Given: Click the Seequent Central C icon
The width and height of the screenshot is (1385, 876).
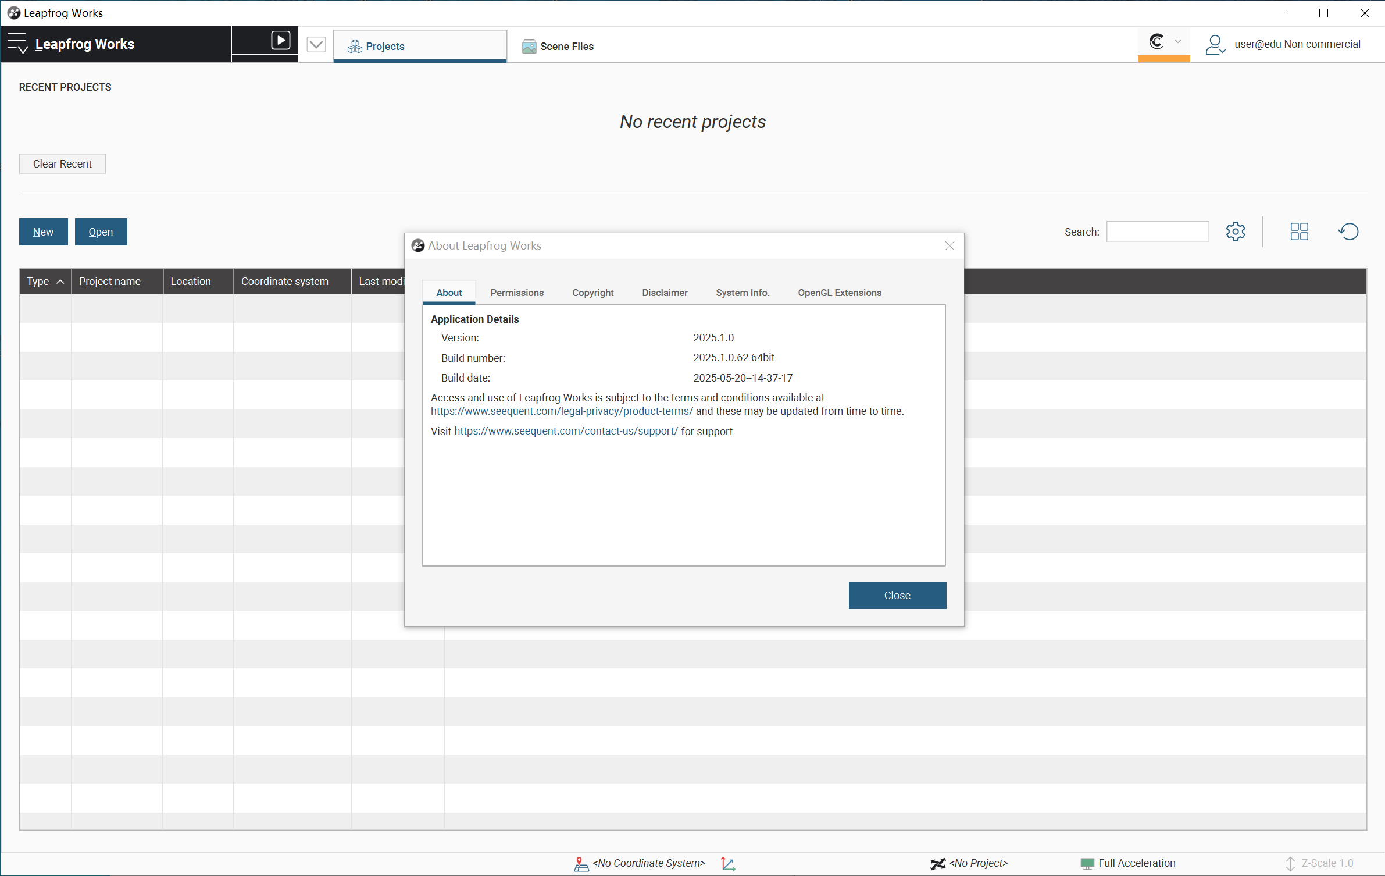Looking at the screenshot, I should (x=1156, y=41).
